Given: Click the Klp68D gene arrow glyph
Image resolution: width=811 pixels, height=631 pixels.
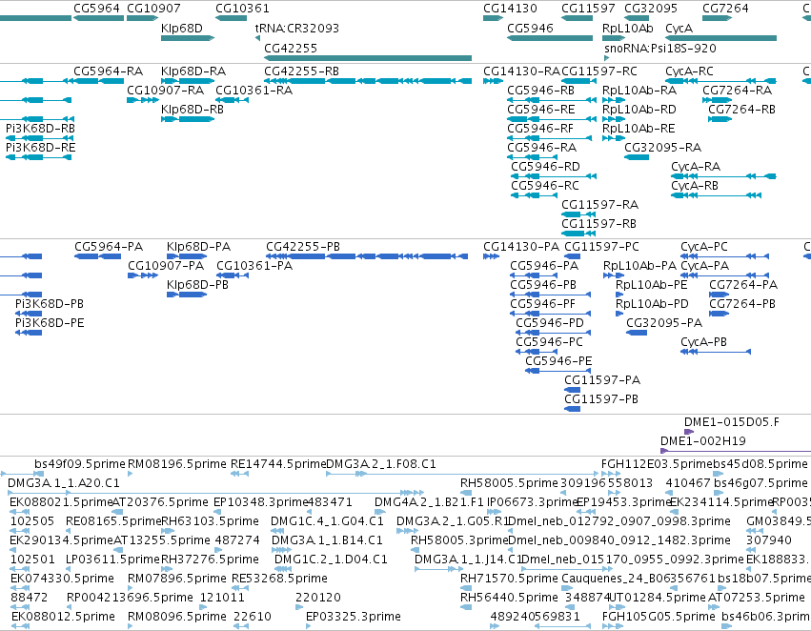Looking at the screenshot, I should pyautogui.click(x=188, y=38).
